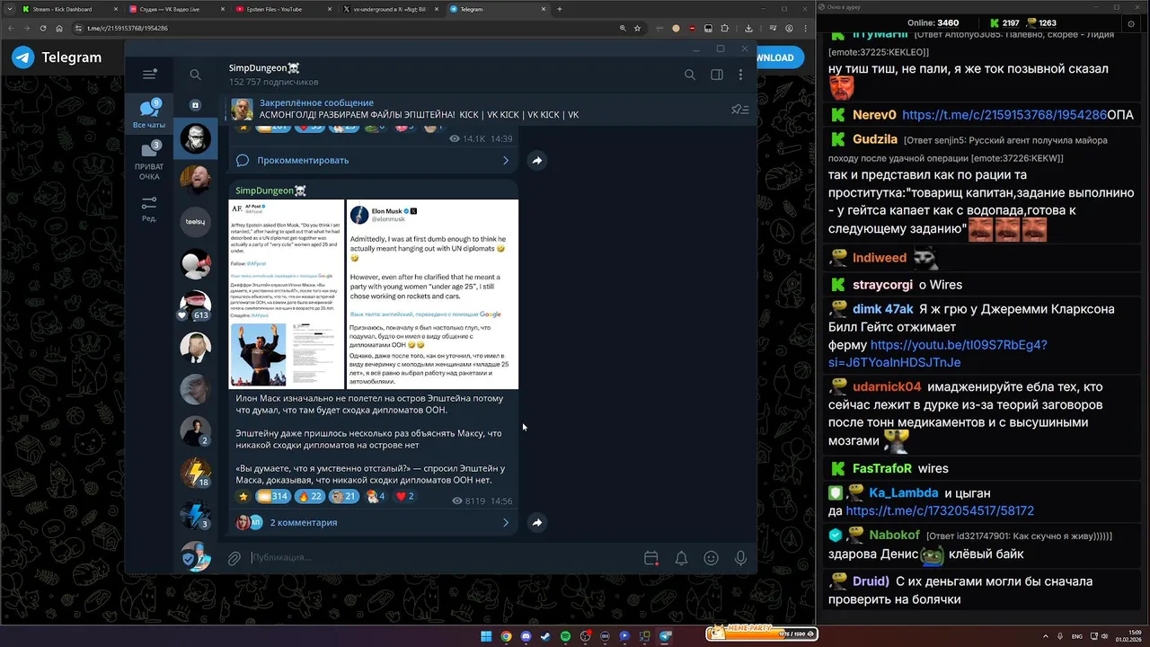
Task: Open the chat with masked avatar
Action: point(195,138)
